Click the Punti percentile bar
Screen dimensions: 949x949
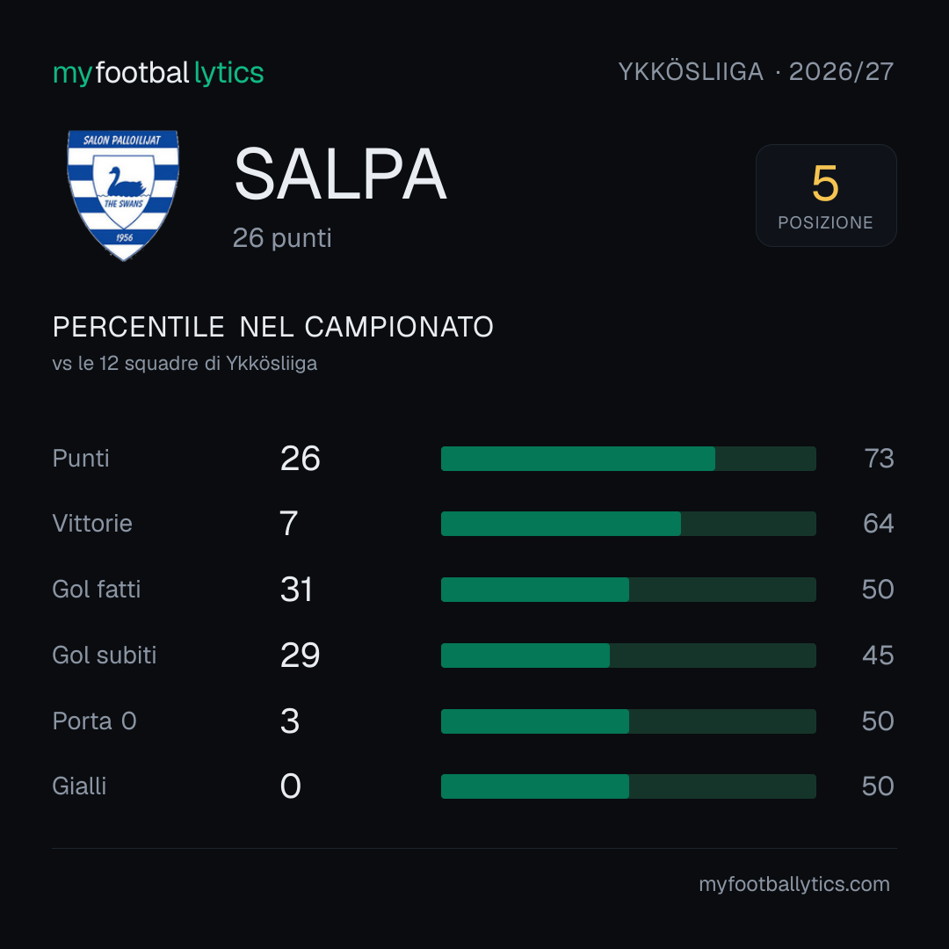click(628, 459)
